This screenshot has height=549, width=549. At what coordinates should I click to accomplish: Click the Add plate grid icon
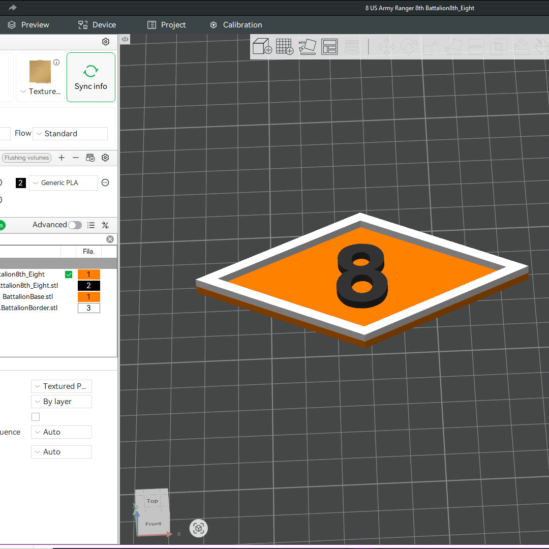pyautogui.click(x=285, y=47)
